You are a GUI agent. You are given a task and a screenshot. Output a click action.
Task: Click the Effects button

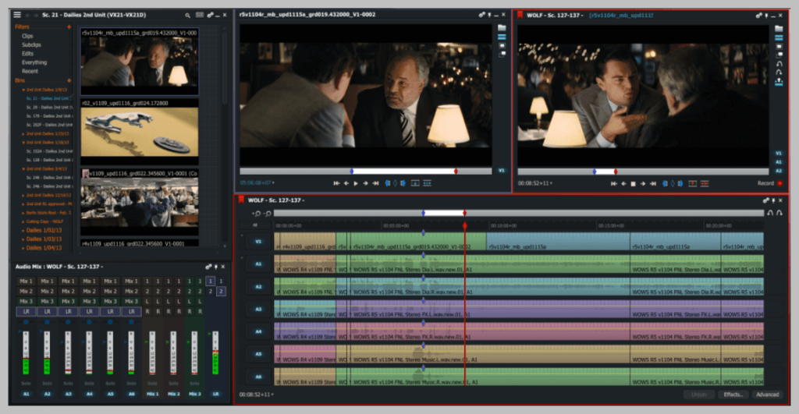[733, 395]
